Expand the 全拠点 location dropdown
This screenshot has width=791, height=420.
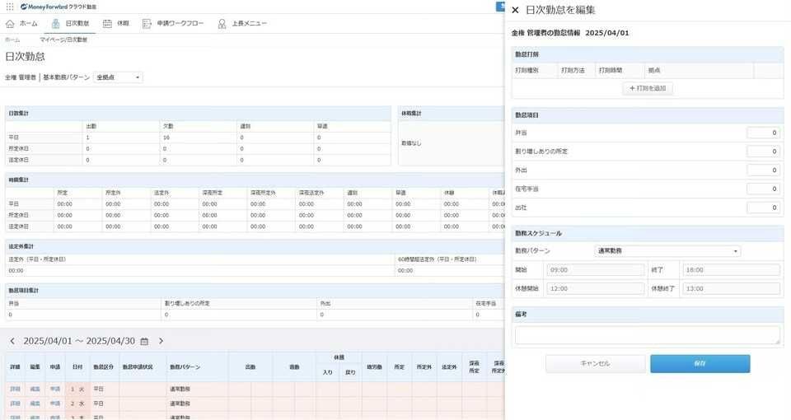coord(119,77)
